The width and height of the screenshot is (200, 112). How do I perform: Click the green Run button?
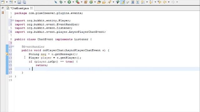[x=69, y=2]
